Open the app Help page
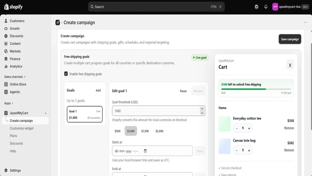This screenshot has height=176, width=312. coord(13,151)
